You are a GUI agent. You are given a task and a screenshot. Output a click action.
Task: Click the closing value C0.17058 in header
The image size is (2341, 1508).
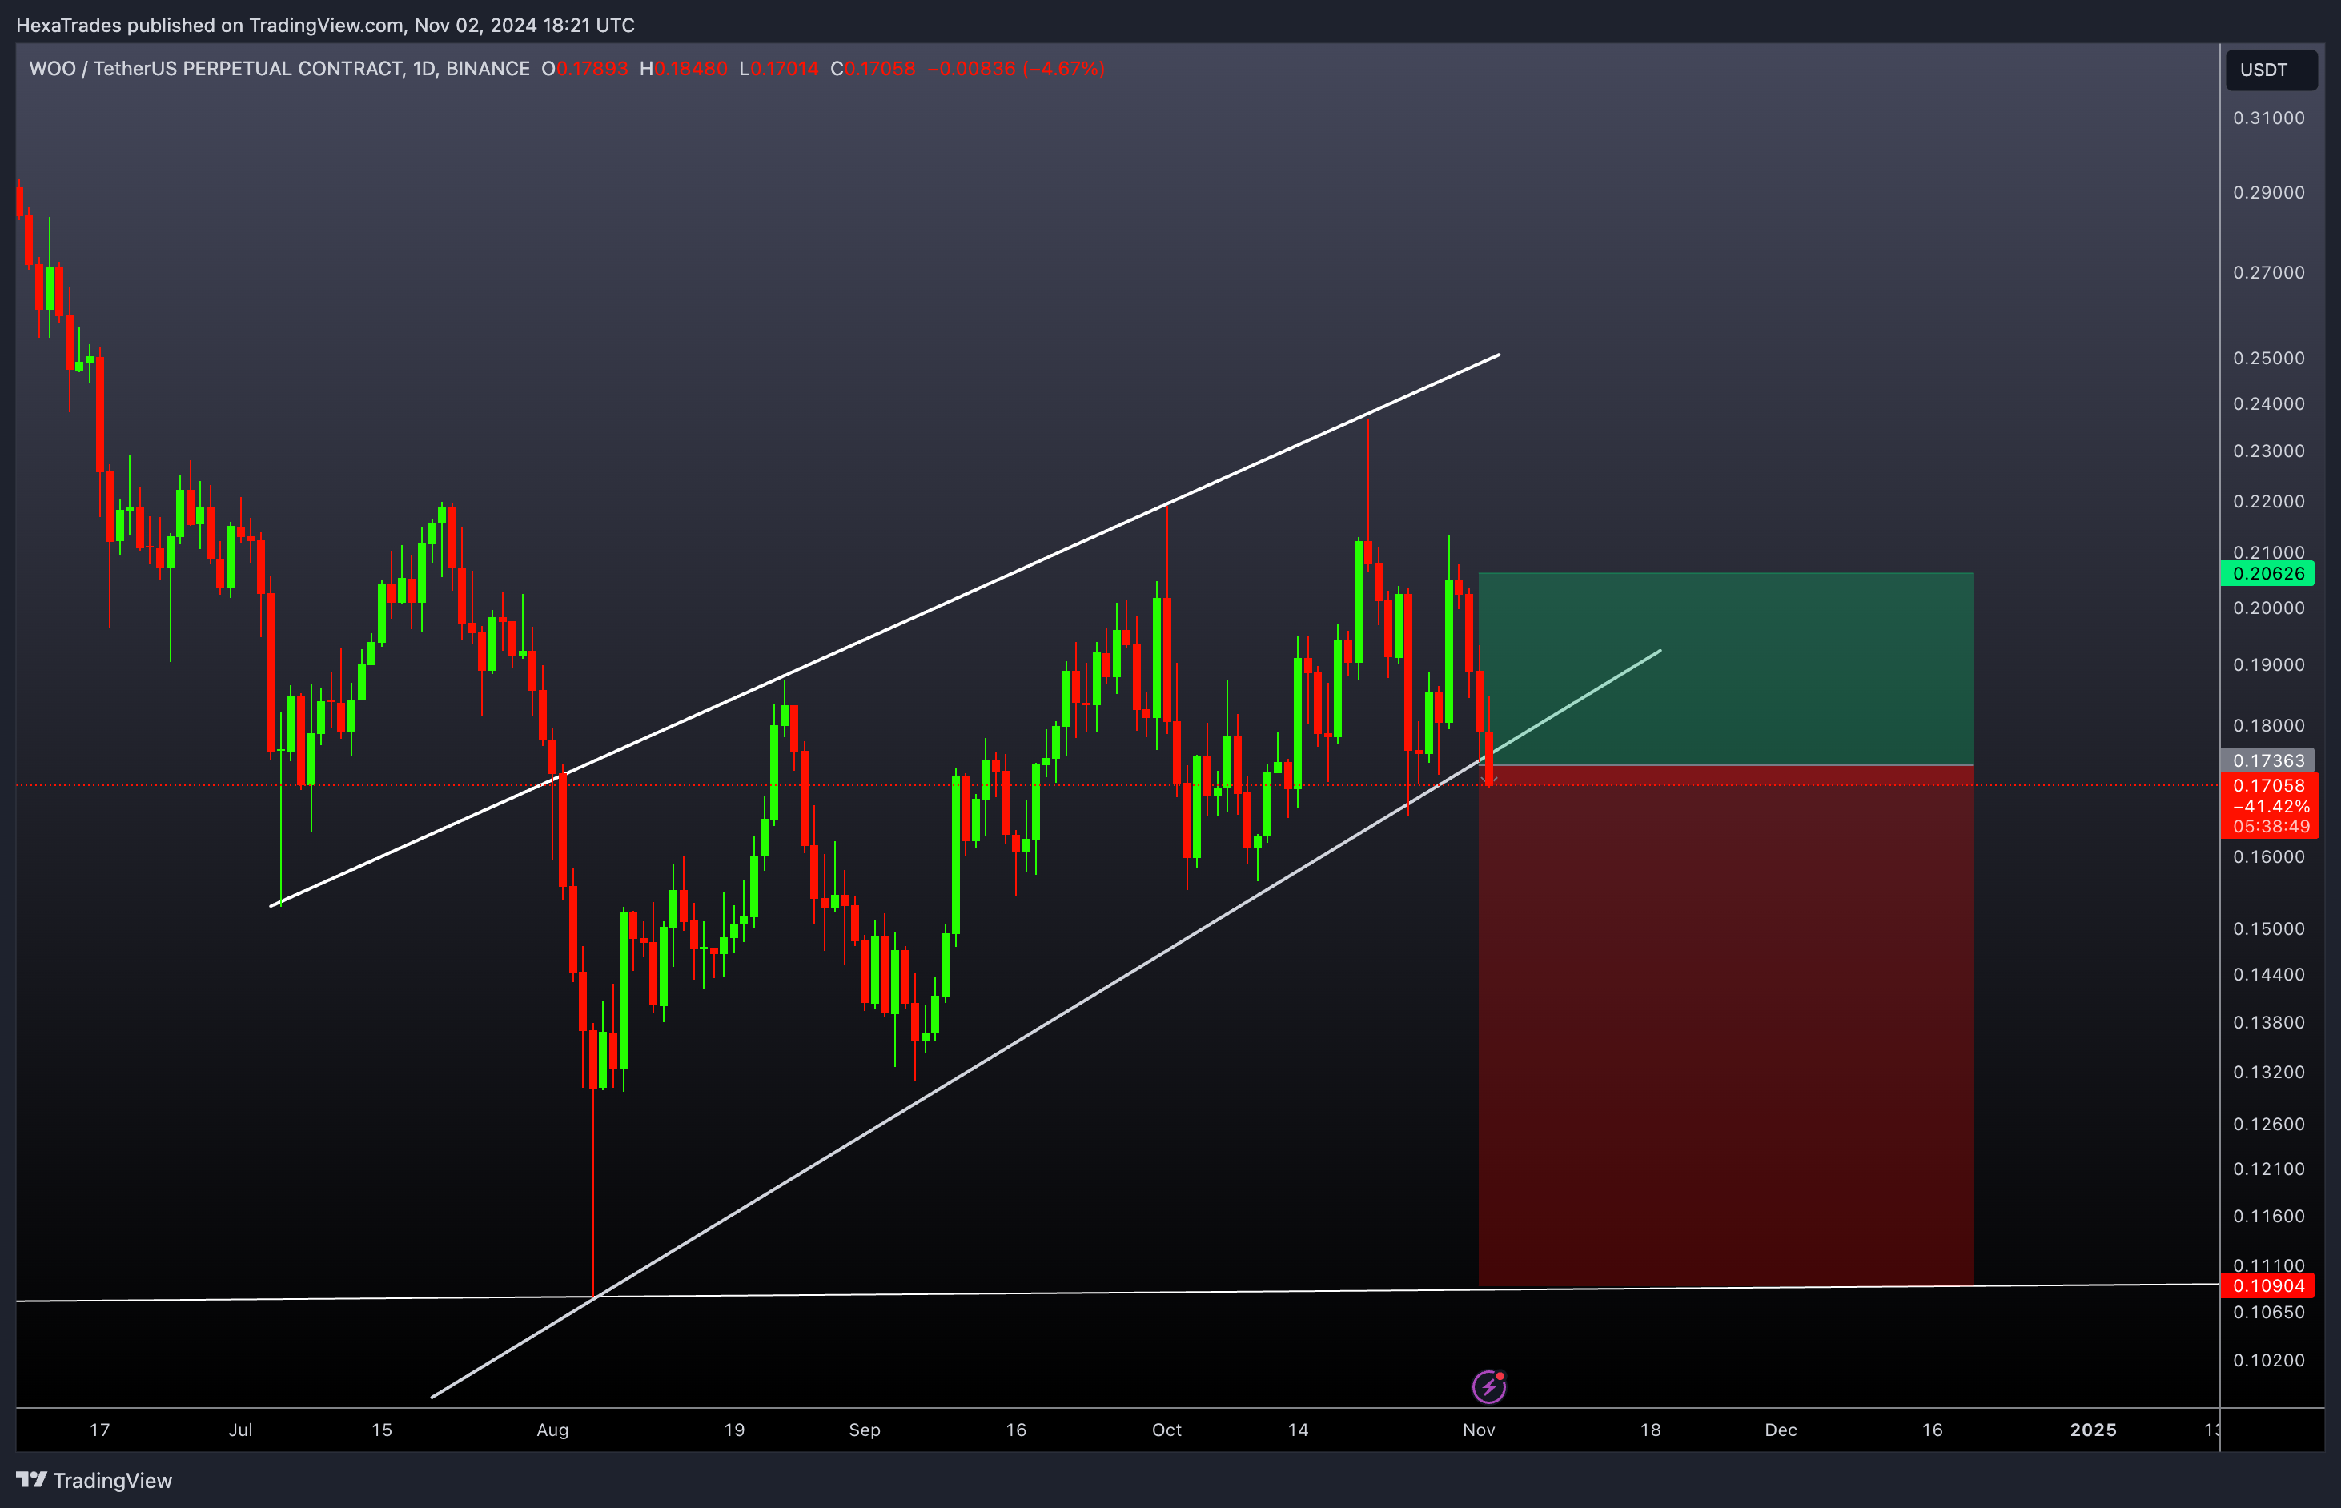click(873, 69)
